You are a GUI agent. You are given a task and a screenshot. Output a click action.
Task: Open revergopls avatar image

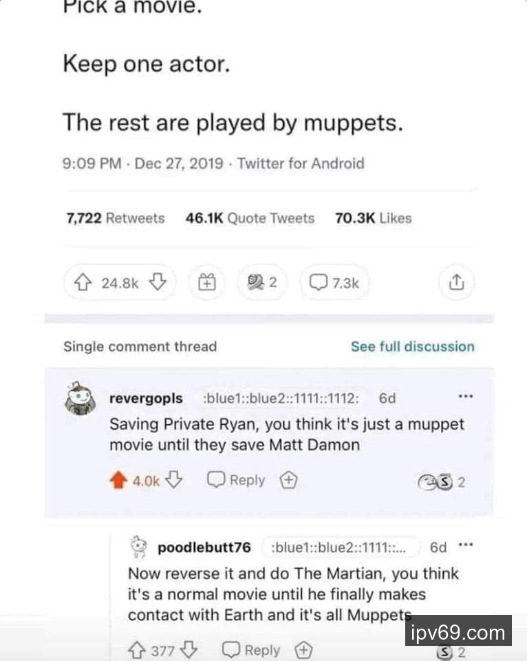click(80, 399)
